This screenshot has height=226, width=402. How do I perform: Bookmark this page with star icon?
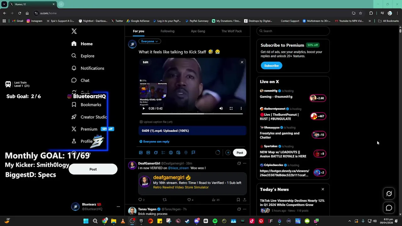[x=361, y=13]
